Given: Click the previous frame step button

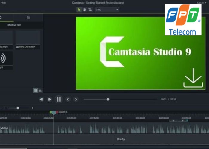Looking at the screenshot, I should (42, 99).
